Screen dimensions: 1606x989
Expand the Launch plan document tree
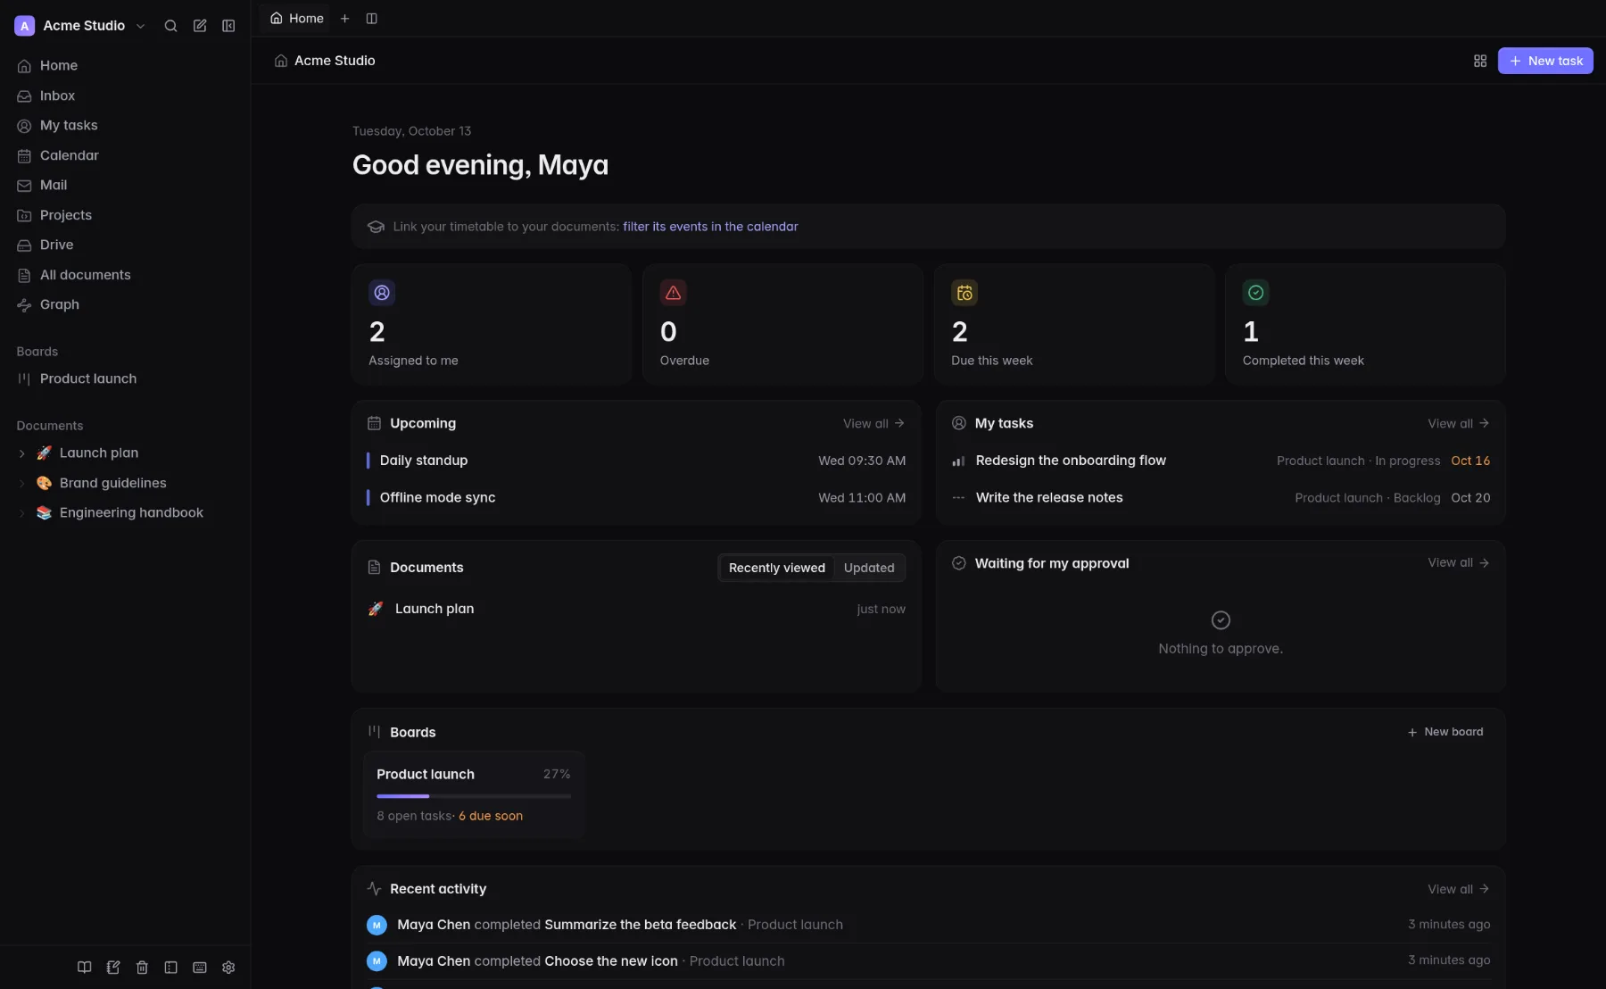(22, 453)
